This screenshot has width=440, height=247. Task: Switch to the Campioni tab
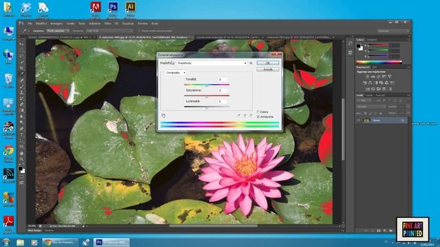click(372, 40)
